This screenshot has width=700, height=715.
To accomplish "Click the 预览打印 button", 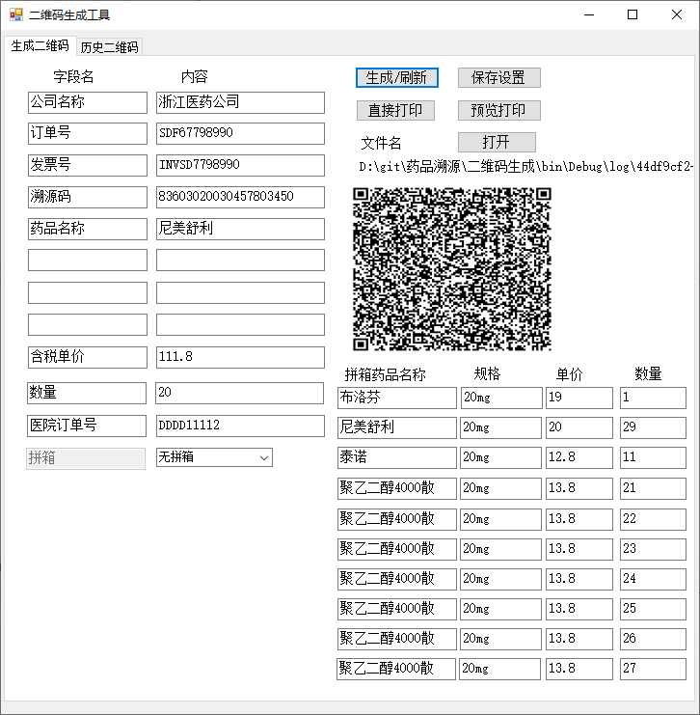I will 499,110.
